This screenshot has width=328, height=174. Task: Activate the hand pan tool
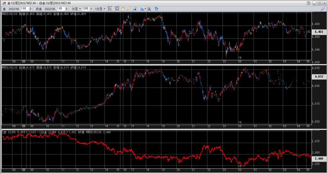123,9
